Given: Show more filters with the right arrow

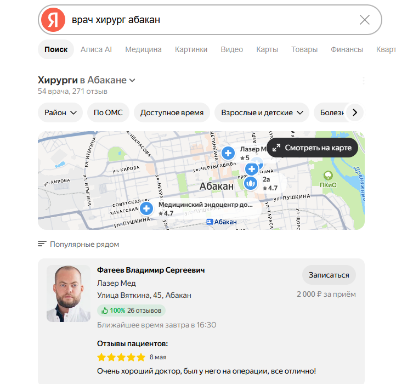Looking at the screenshot, I should (354, 112).
